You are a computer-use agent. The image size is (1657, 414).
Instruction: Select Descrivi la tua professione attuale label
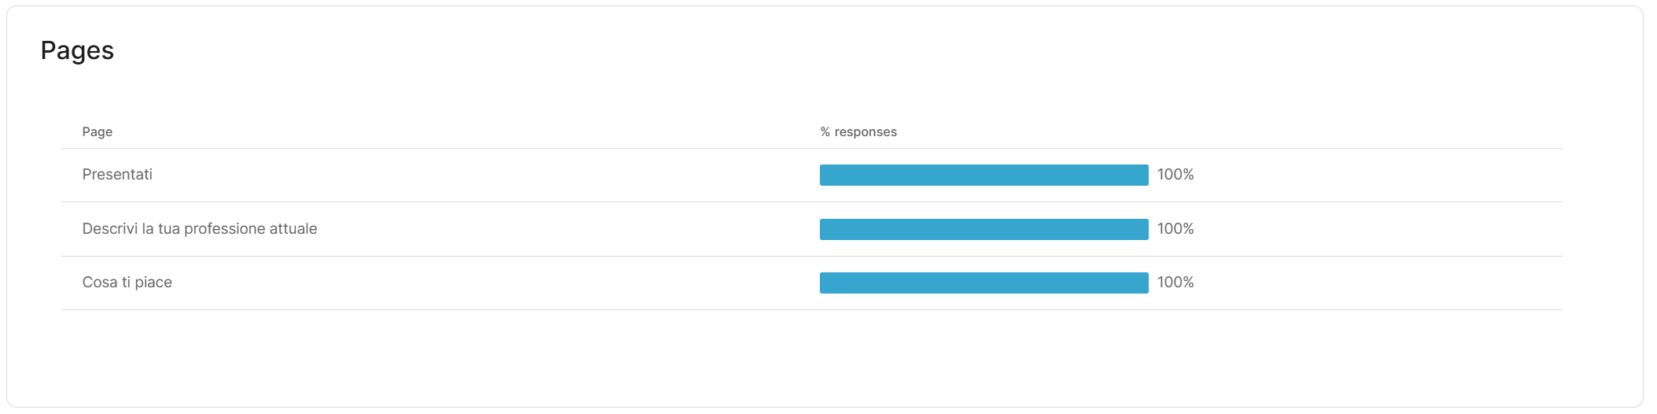click(x=199, y=229)
